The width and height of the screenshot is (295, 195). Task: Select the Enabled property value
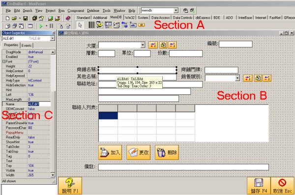coord(39,57)
